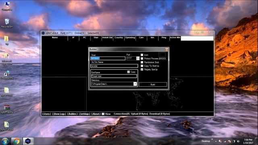Click the power plug tray icon
This screenshot has width=258, height=145.
click(234, 141)
